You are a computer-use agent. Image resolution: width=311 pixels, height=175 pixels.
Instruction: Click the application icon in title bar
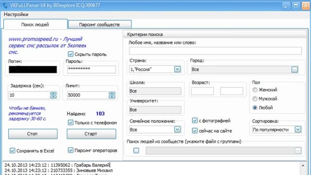5,5
